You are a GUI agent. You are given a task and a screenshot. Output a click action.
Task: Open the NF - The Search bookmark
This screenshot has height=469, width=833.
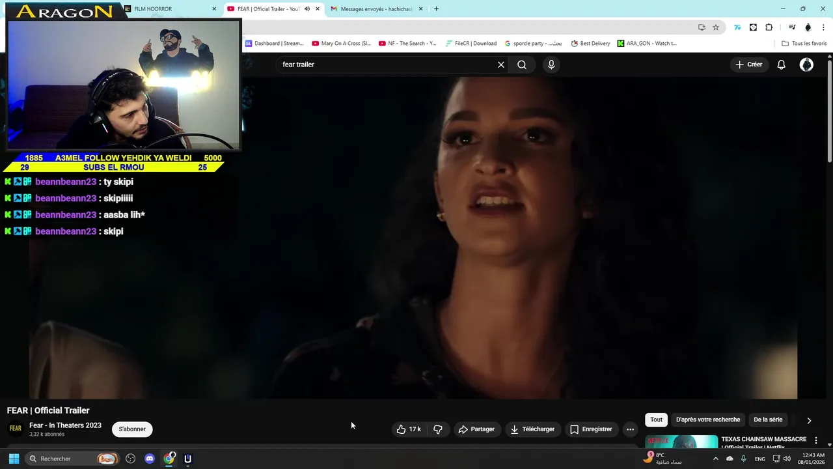click(408, 44)
